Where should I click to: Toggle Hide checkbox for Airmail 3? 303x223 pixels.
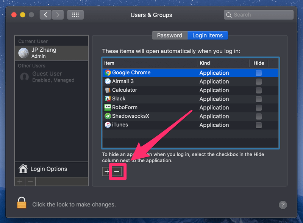pyautogui.click(x=259, y=82)
